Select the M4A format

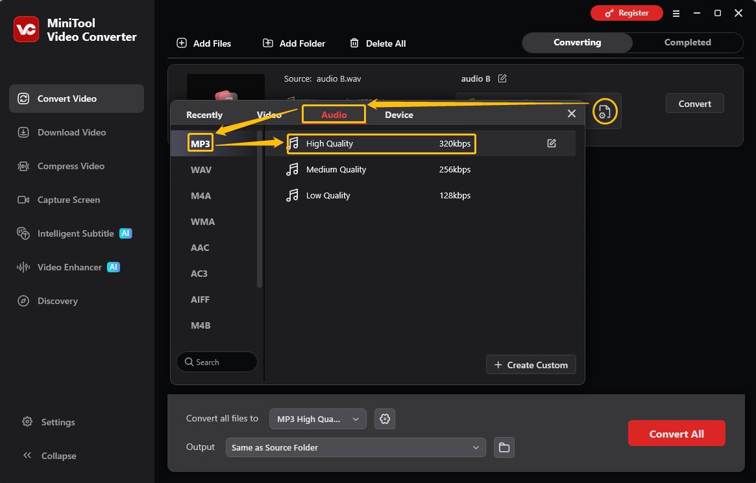201,196
